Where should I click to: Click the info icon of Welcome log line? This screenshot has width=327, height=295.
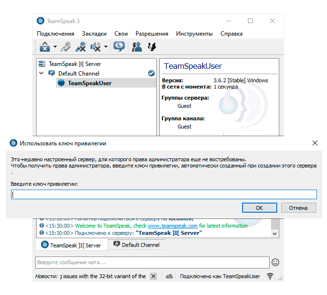[x=41, y=225]
